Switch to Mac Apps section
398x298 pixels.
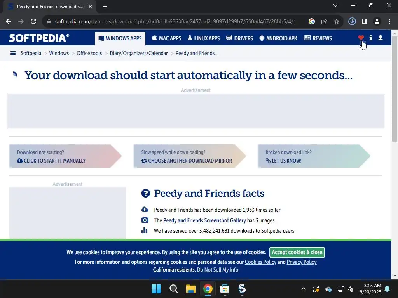point(166,38)
